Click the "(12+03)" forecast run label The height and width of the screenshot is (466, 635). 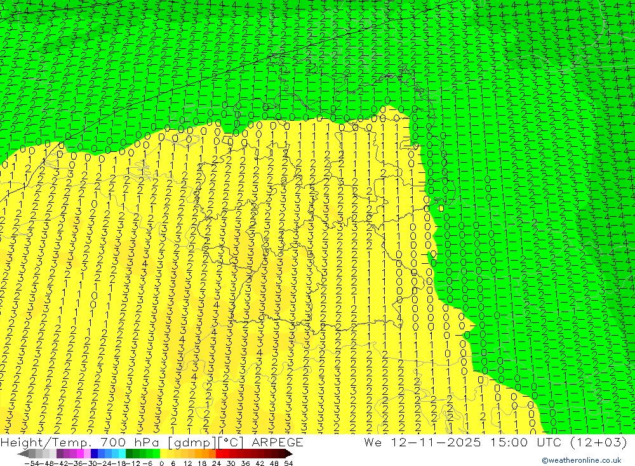tap(598, 442)
